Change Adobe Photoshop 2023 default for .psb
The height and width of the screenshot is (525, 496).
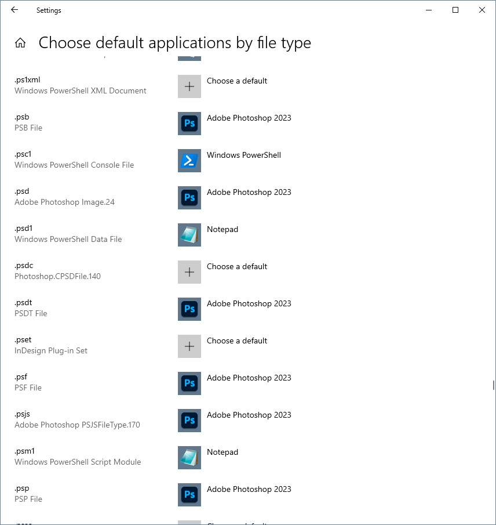[x=249, y=118]
